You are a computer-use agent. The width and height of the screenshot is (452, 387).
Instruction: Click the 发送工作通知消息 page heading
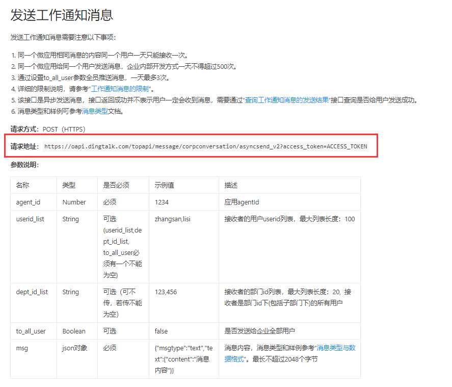pos(62,15)
